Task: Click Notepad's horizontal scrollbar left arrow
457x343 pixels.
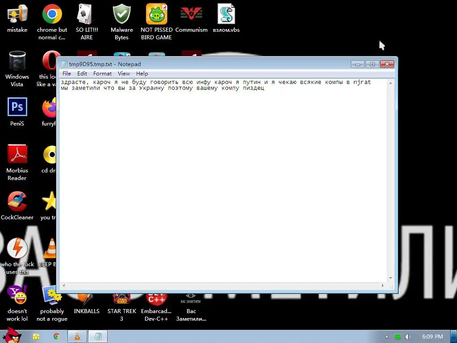Action: (x=64, y=285)
